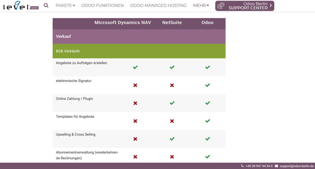
Task: Open ODOO MANAGED HOSTING menu item
Action: point(158,5)
